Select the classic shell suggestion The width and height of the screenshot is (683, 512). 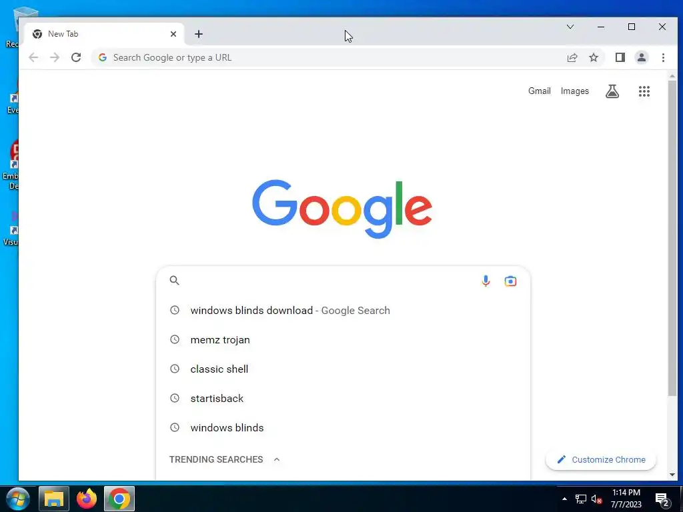(344, 369)
